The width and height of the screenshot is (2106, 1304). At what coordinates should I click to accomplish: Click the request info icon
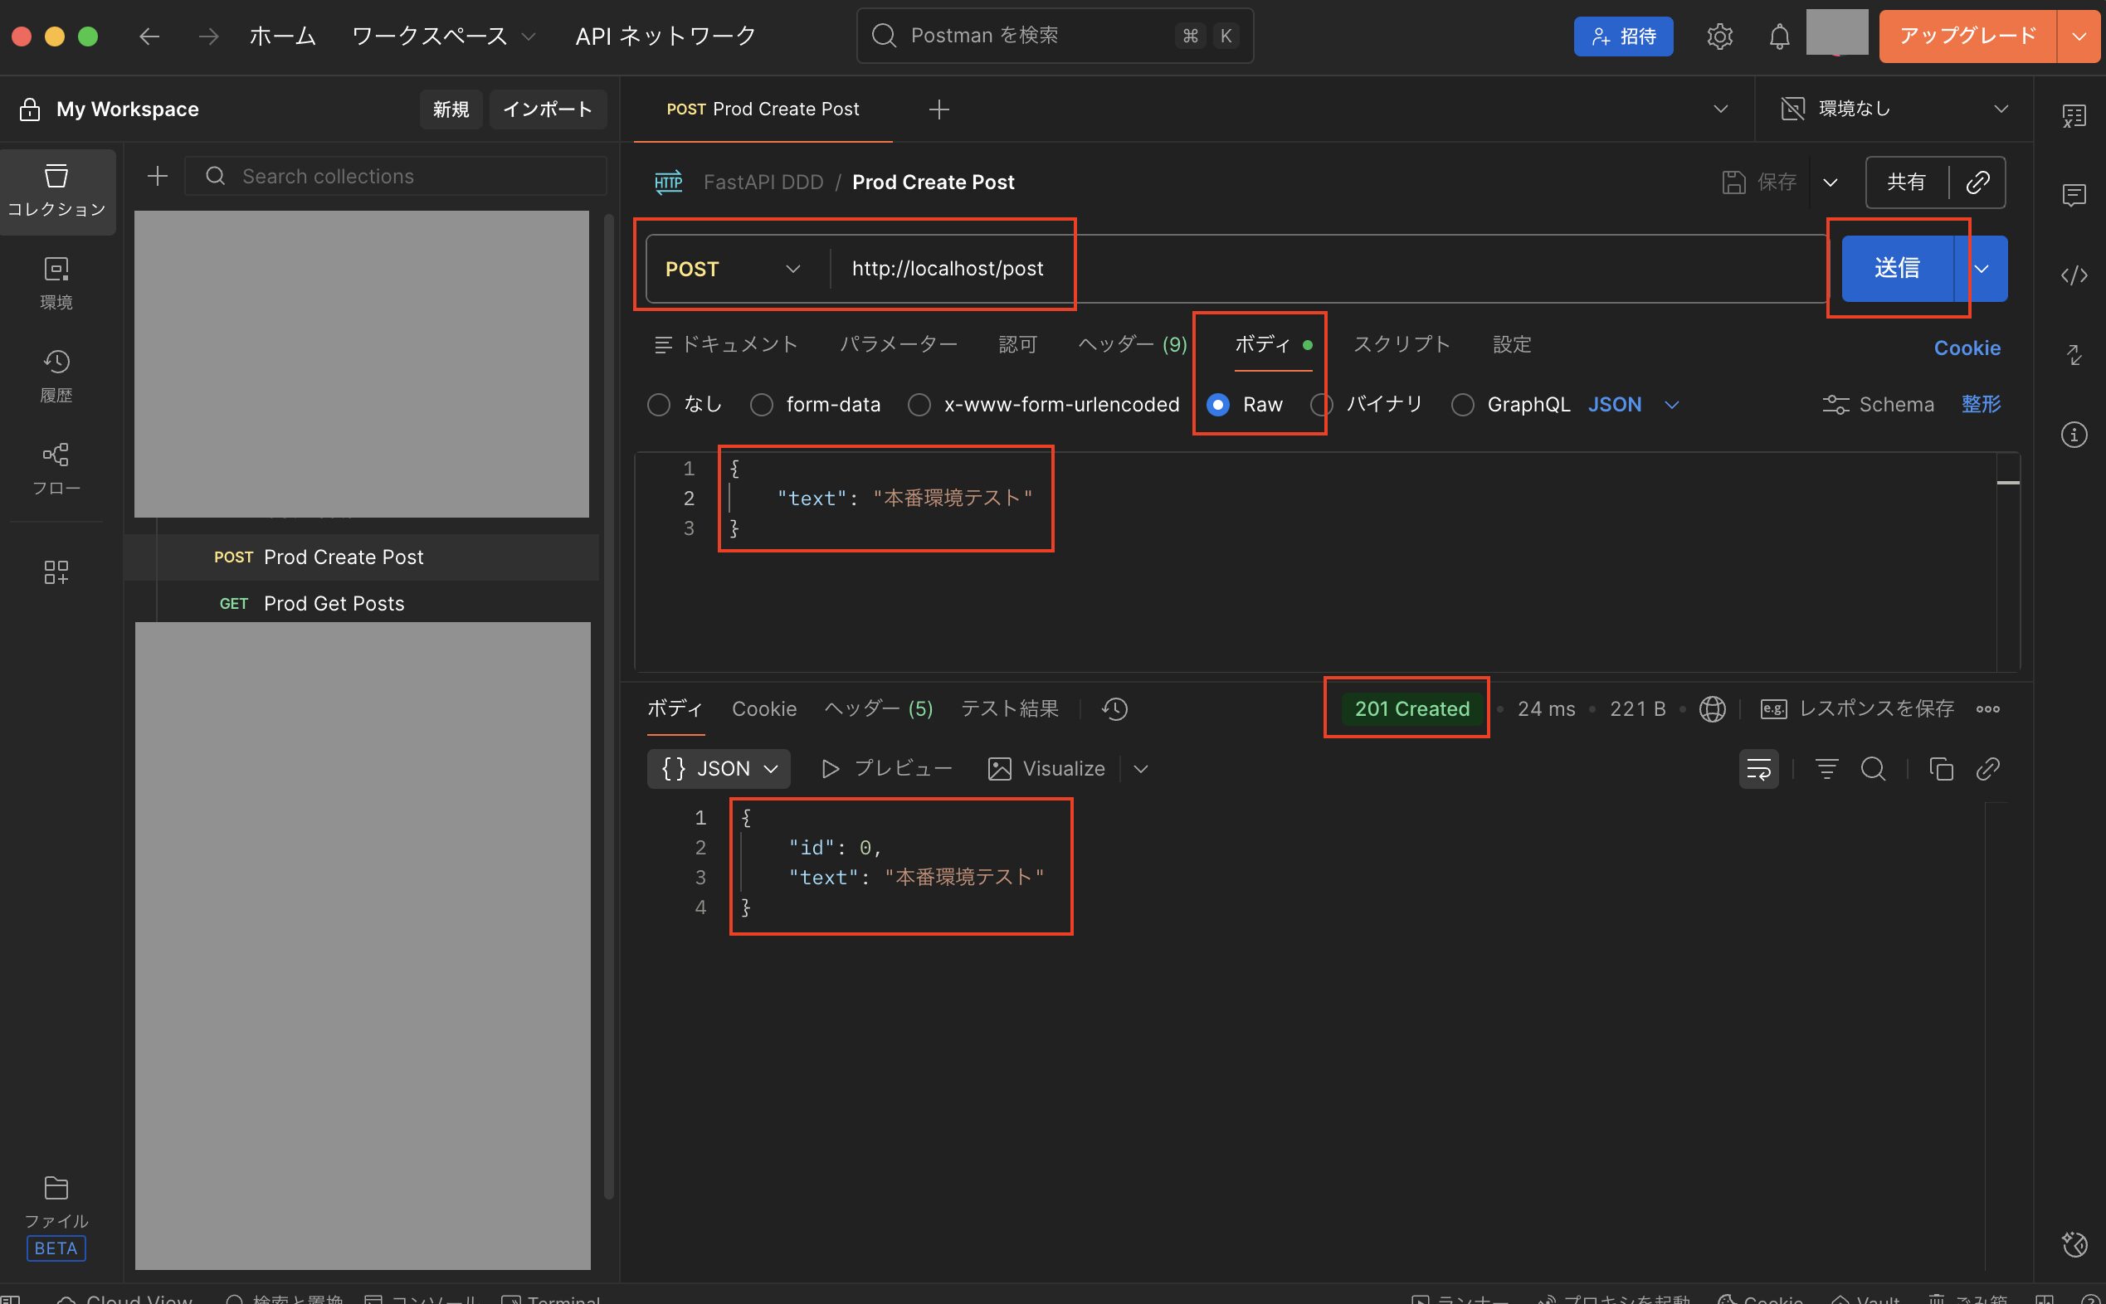click(x=2073, y=435)
